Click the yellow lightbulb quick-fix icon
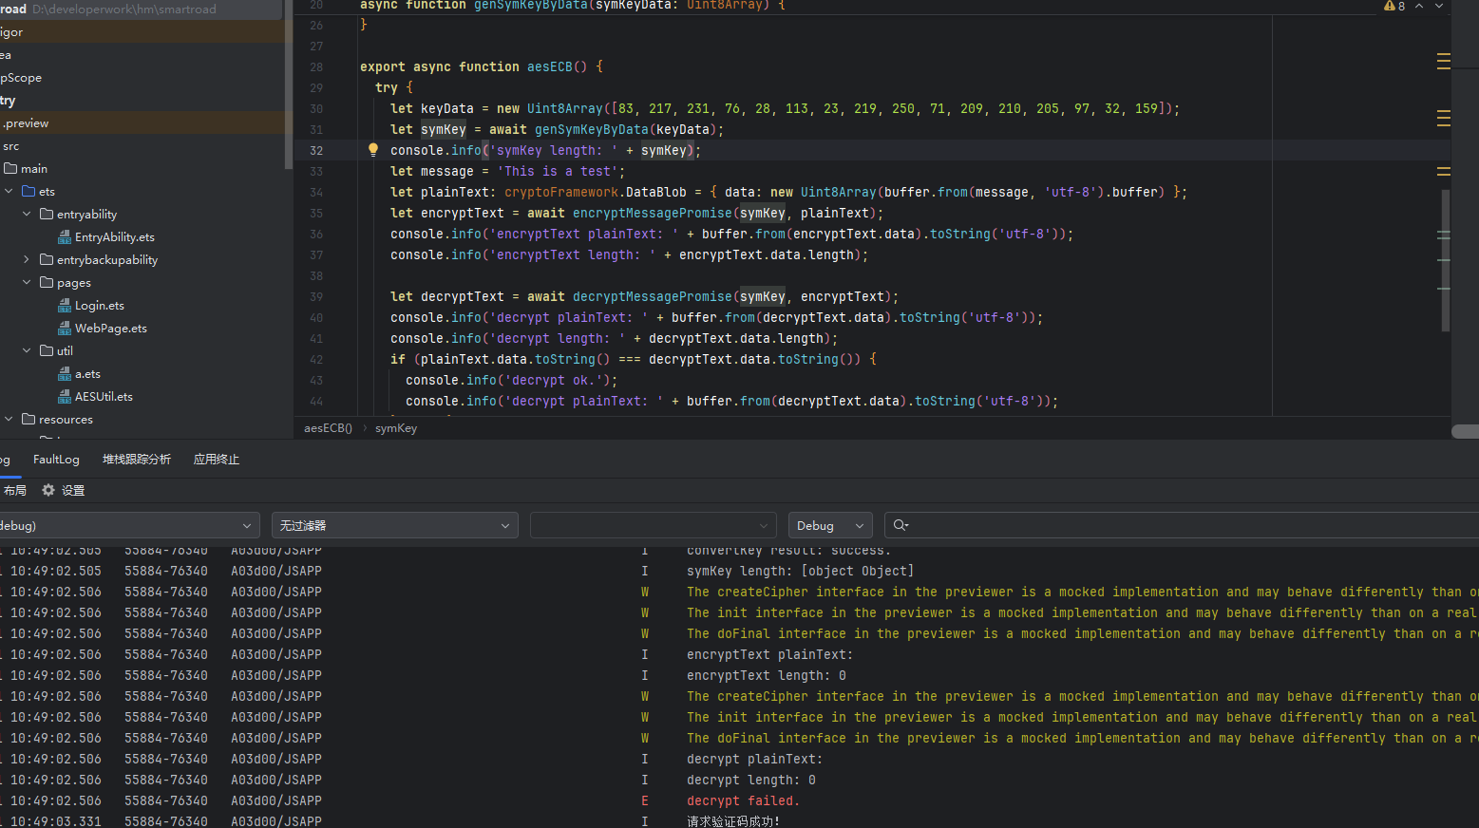Image resolution: width=1479 pixels, height=828 pixels. 373,150
